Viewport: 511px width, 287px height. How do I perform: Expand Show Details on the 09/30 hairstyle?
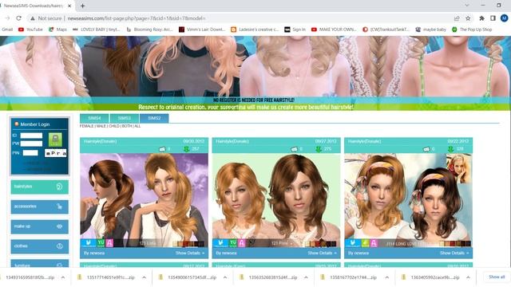tap(190, 253)
